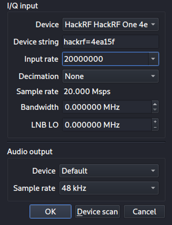The width and height of the screenshot is (172, 225).
Task: Click the arrow icon of Decimation combo
Action: tap(153, 76)
